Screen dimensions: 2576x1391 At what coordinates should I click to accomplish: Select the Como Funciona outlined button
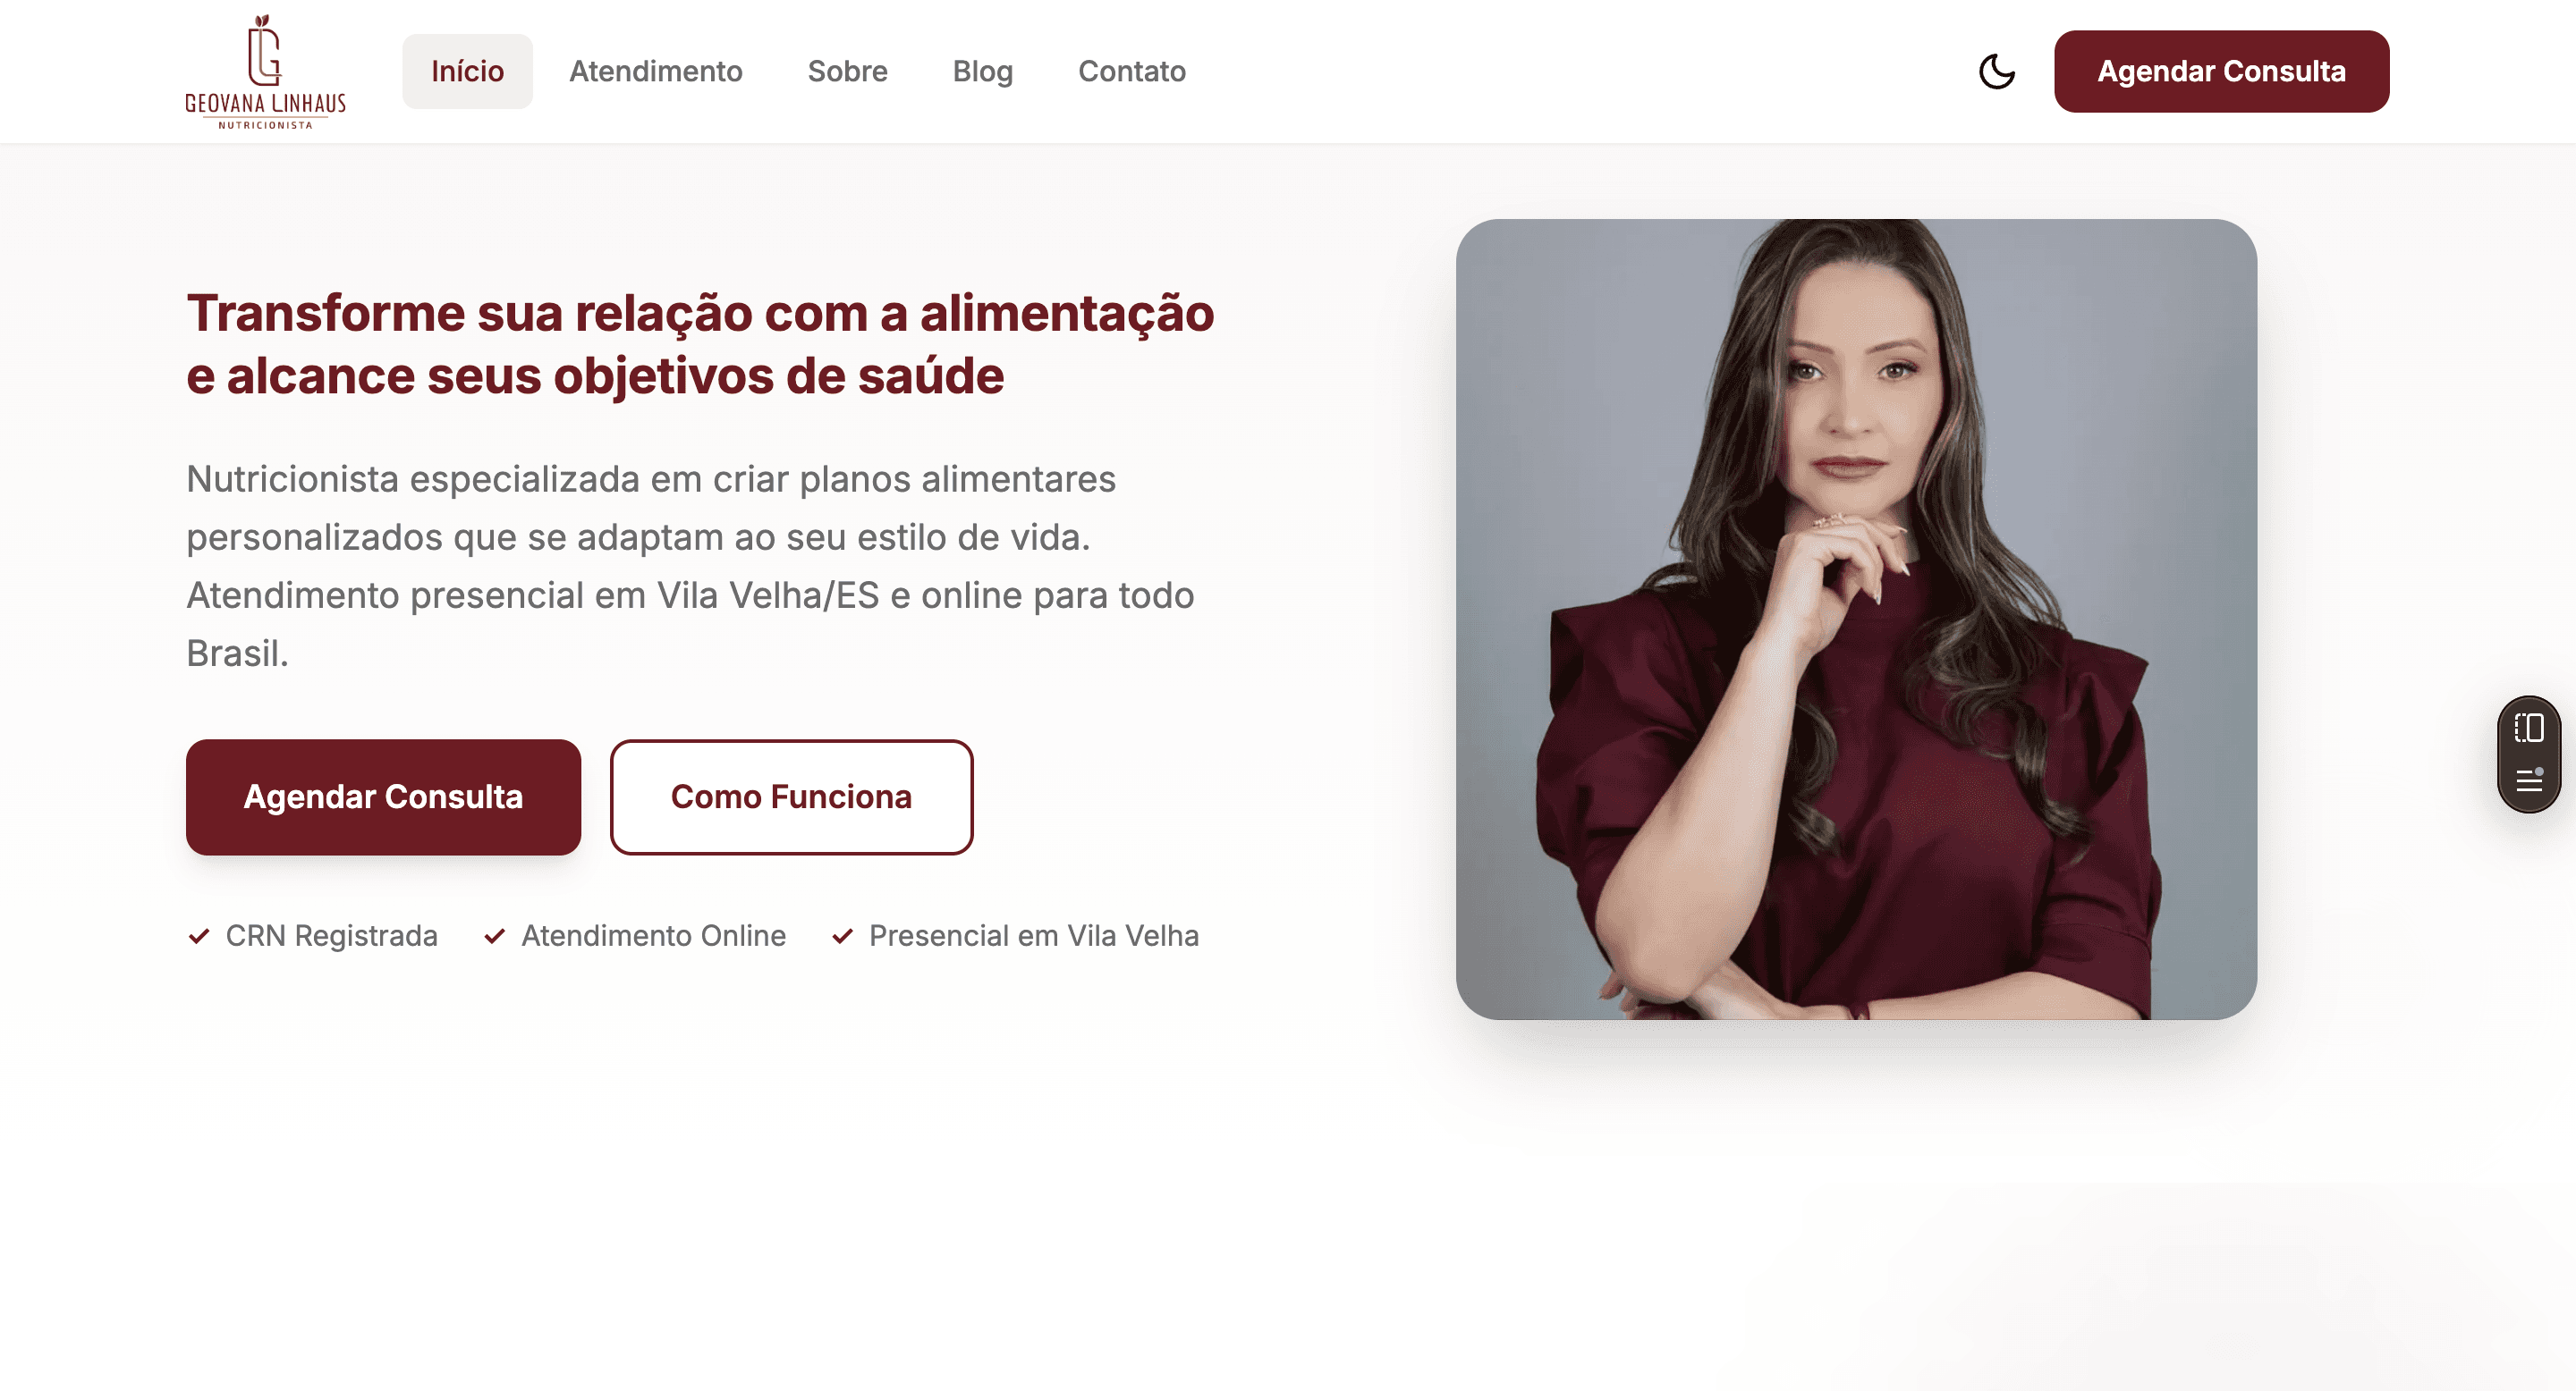791,797
